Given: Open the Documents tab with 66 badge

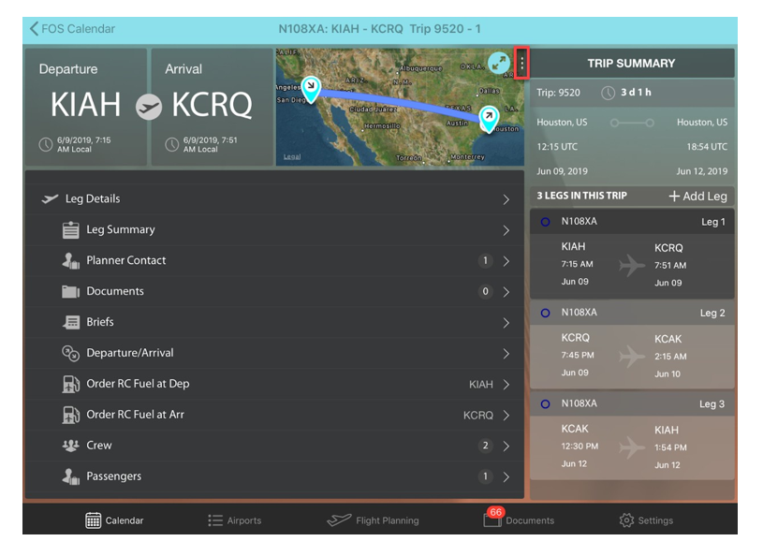Looking at the screenshot, I should click(x=520, y=520).
